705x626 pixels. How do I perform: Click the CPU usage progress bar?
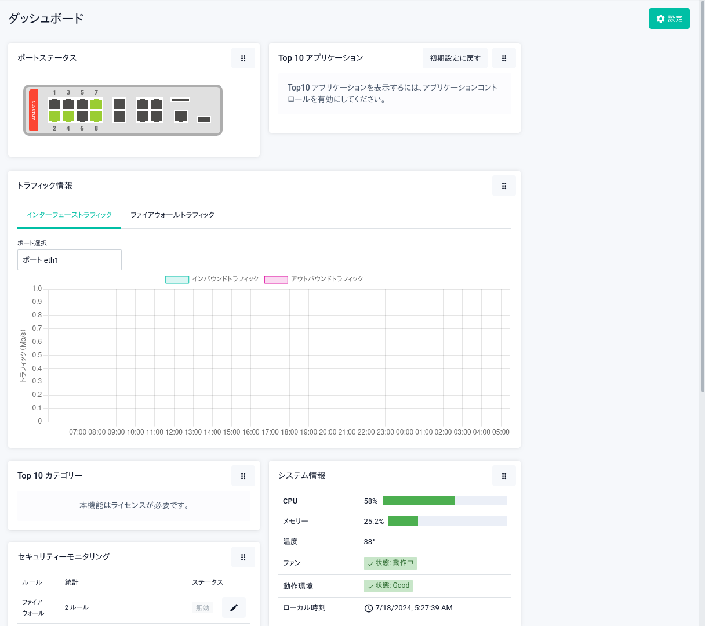tap(444, 501)
